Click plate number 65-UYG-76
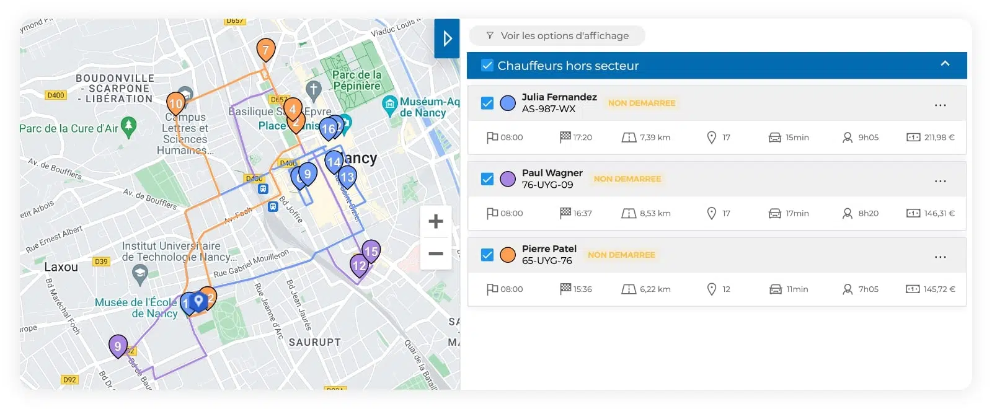The image size is (992, 409). 547,261
